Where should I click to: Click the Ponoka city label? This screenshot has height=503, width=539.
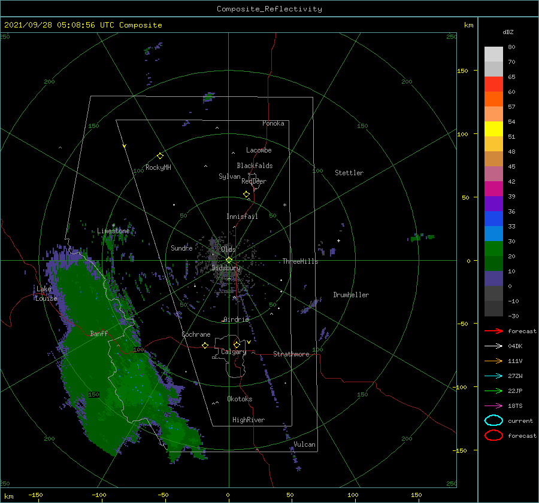coord(273,123)
